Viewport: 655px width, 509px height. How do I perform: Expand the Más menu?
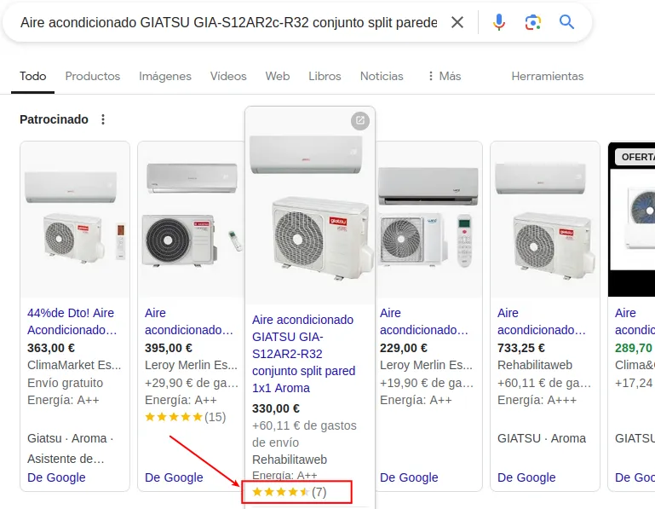pos(444,76)
